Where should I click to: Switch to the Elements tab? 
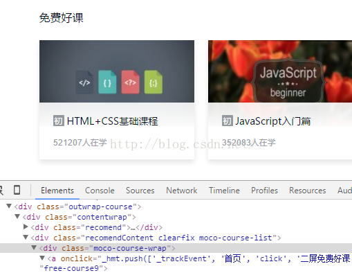click(57, 191)
